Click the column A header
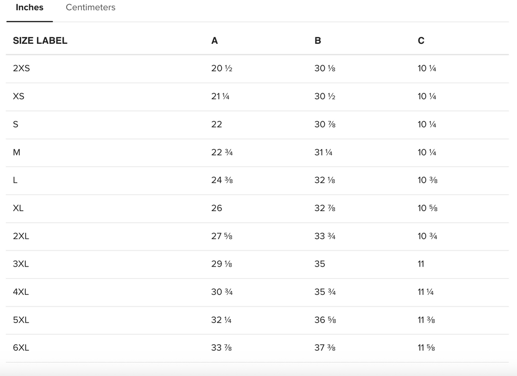This screenshot has width=517, height=376. (215, 41)
